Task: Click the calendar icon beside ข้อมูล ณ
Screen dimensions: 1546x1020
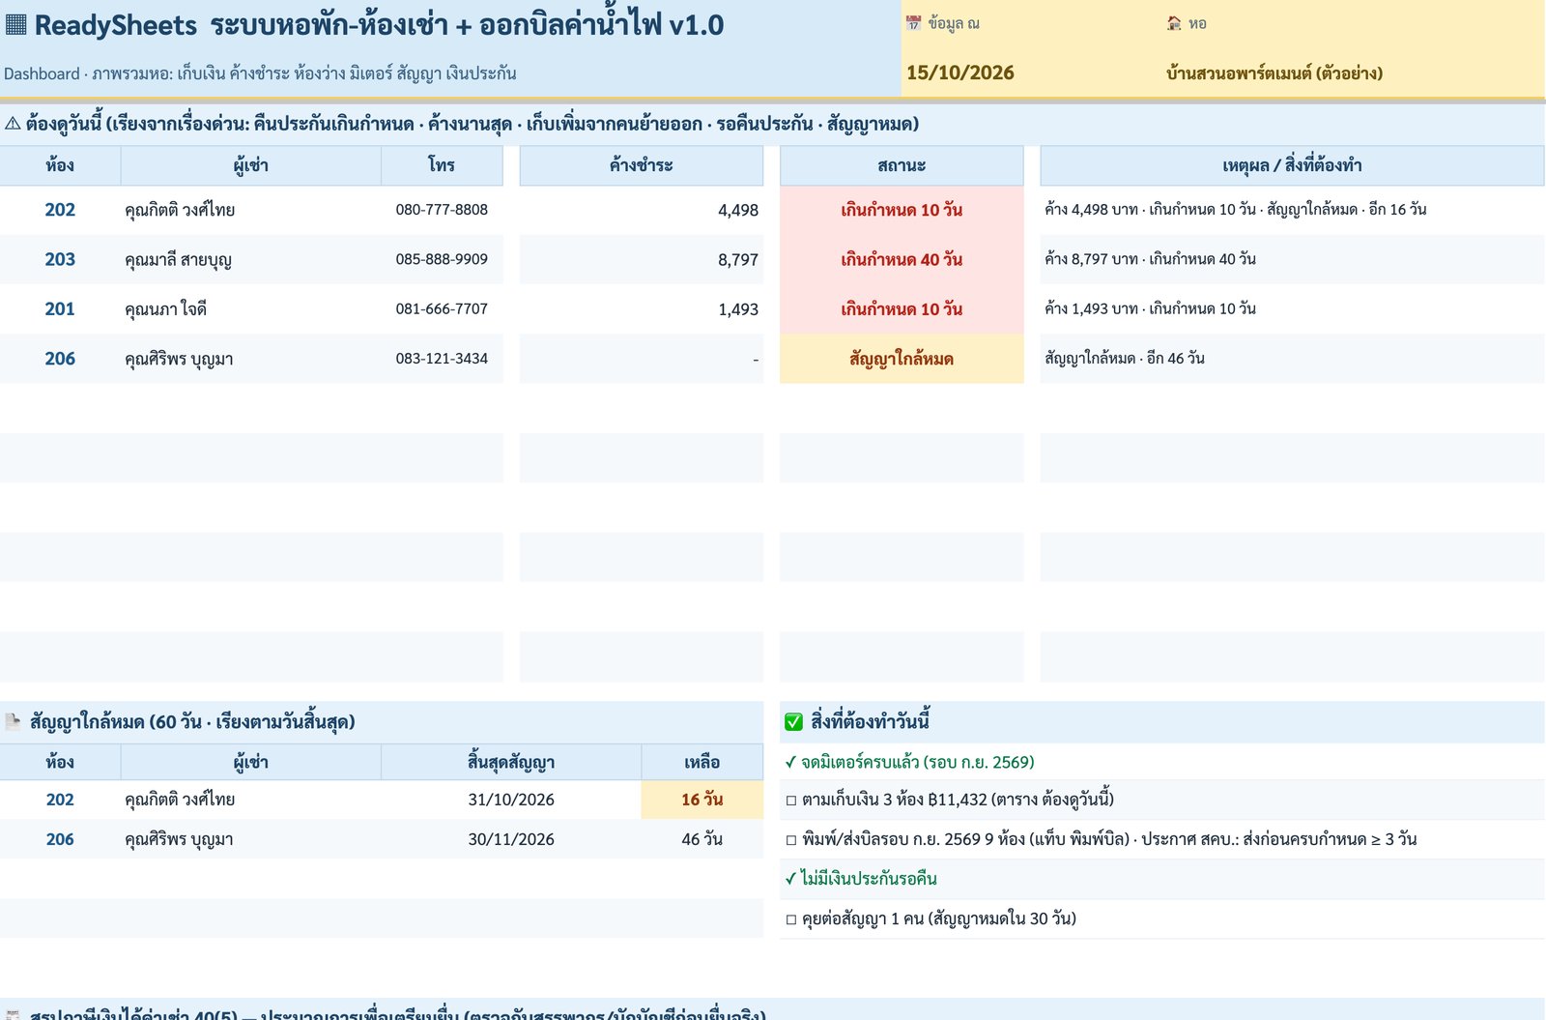Action: 913,23
